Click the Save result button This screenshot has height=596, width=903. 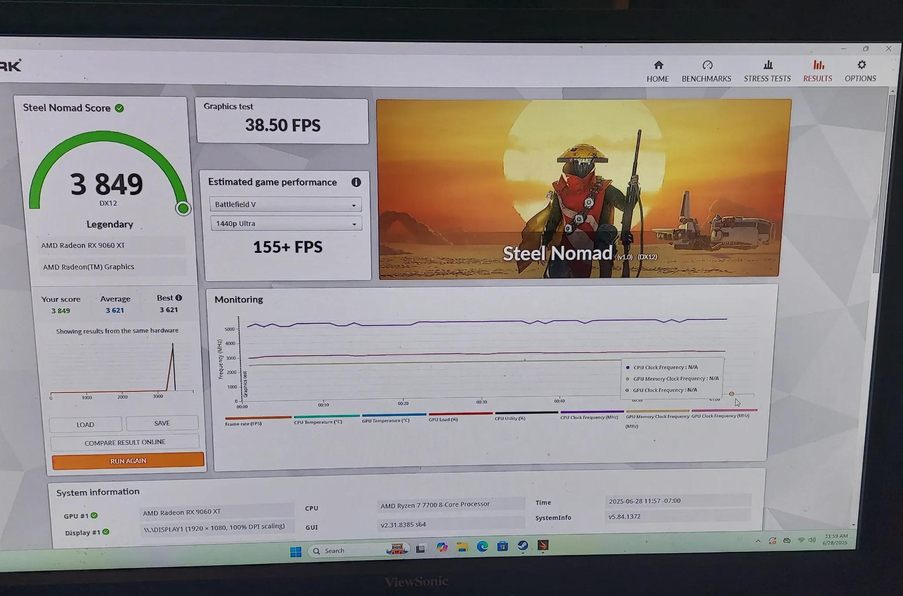click(162, 423)
